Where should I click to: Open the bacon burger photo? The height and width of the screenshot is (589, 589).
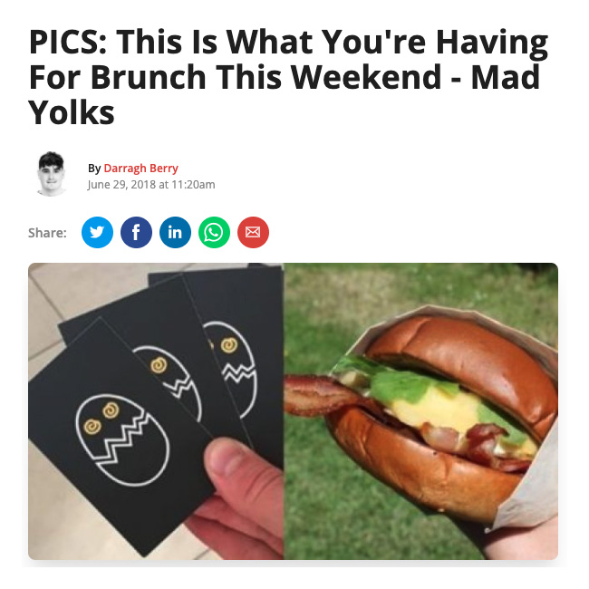pyautogui.click(x=421, y=411)
